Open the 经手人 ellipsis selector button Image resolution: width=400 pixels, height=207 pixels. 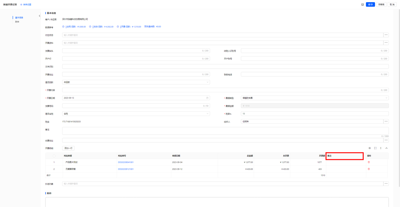(x=386, y=122)
